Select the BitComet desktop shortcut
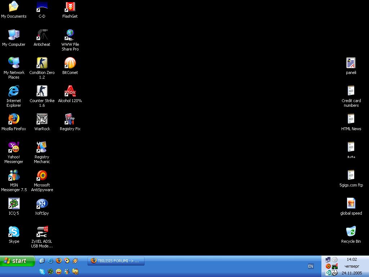 (70, 66)
